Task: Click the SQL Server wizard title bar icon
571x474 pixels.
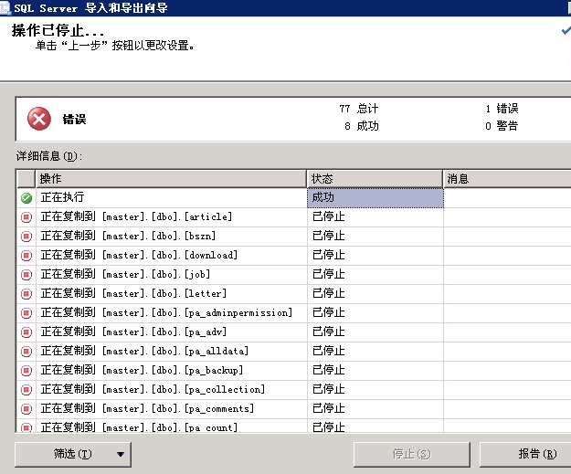Action: [6, 7]
